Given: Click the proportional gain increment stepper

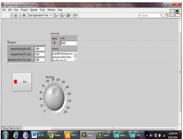Looking at the screenshot, I should point(33,48).
